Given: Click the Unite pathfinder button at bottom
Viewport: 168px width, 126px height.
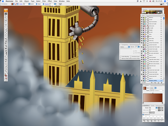Looking at the screenshot, I should tap(144, 121).
